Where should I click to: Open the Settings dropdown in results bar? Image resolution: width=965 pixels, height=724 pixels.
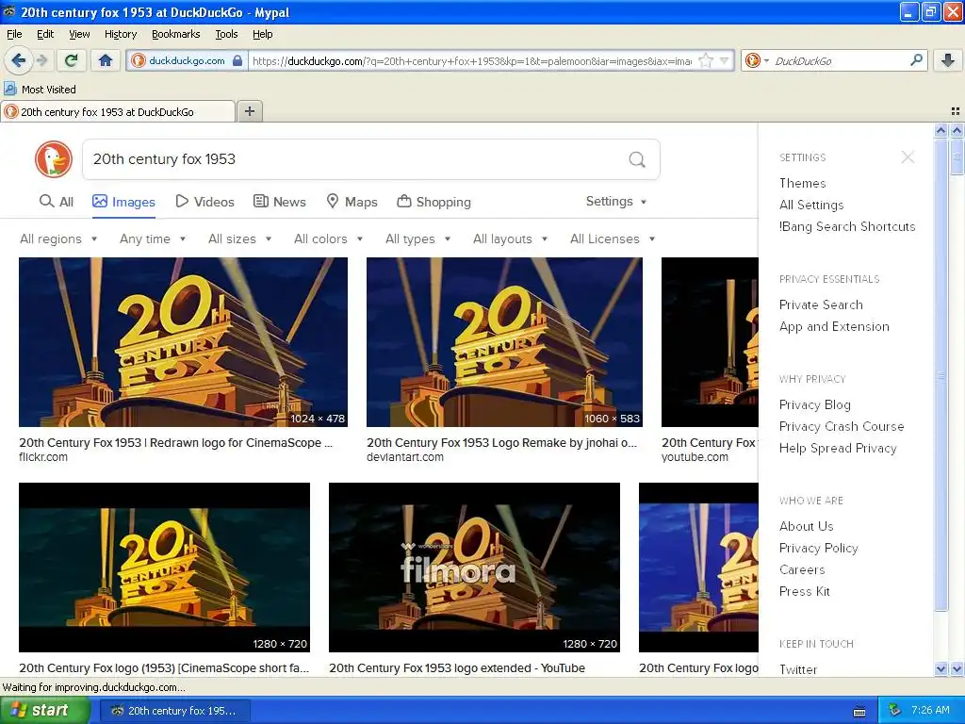(616, 202)
